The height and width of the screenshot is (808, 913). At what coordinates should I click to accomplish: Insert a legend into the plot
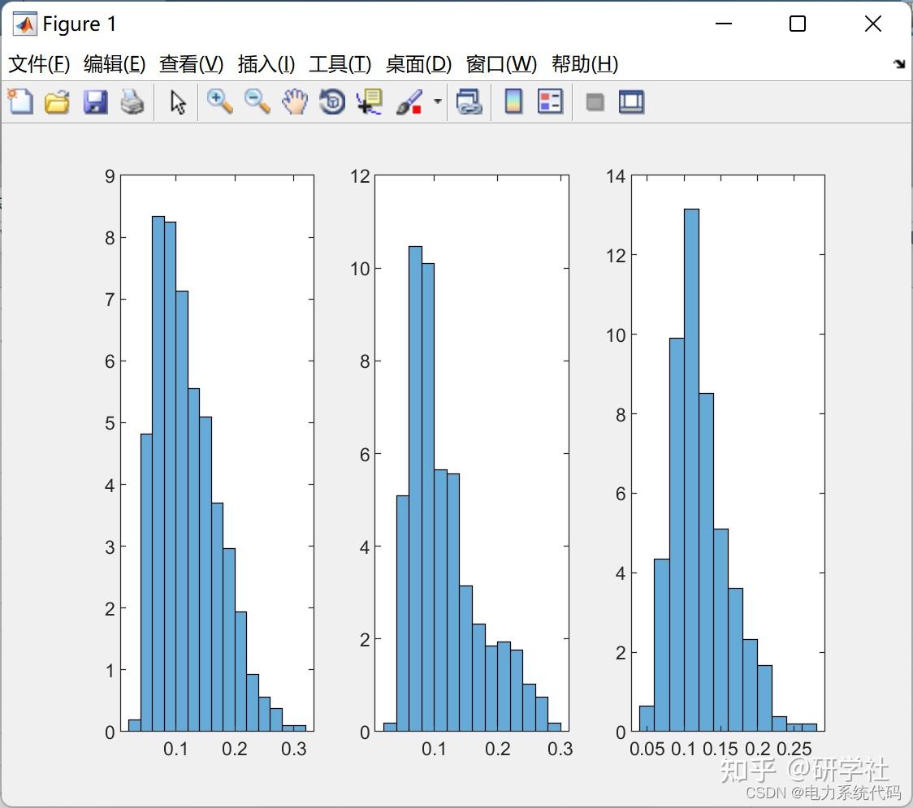550,102
